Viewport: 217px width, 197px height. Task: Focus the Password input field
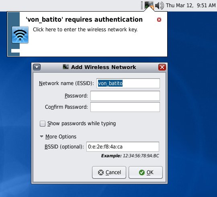click(125, 96)
